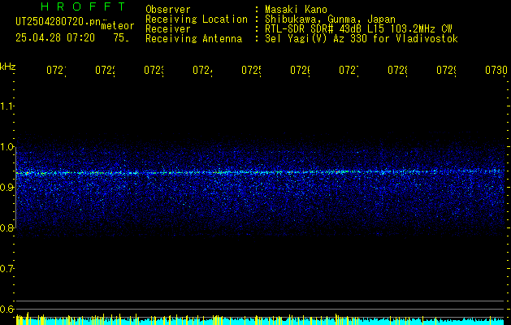
Task: Click the word meteor in the header
Action: pos(118,26)
